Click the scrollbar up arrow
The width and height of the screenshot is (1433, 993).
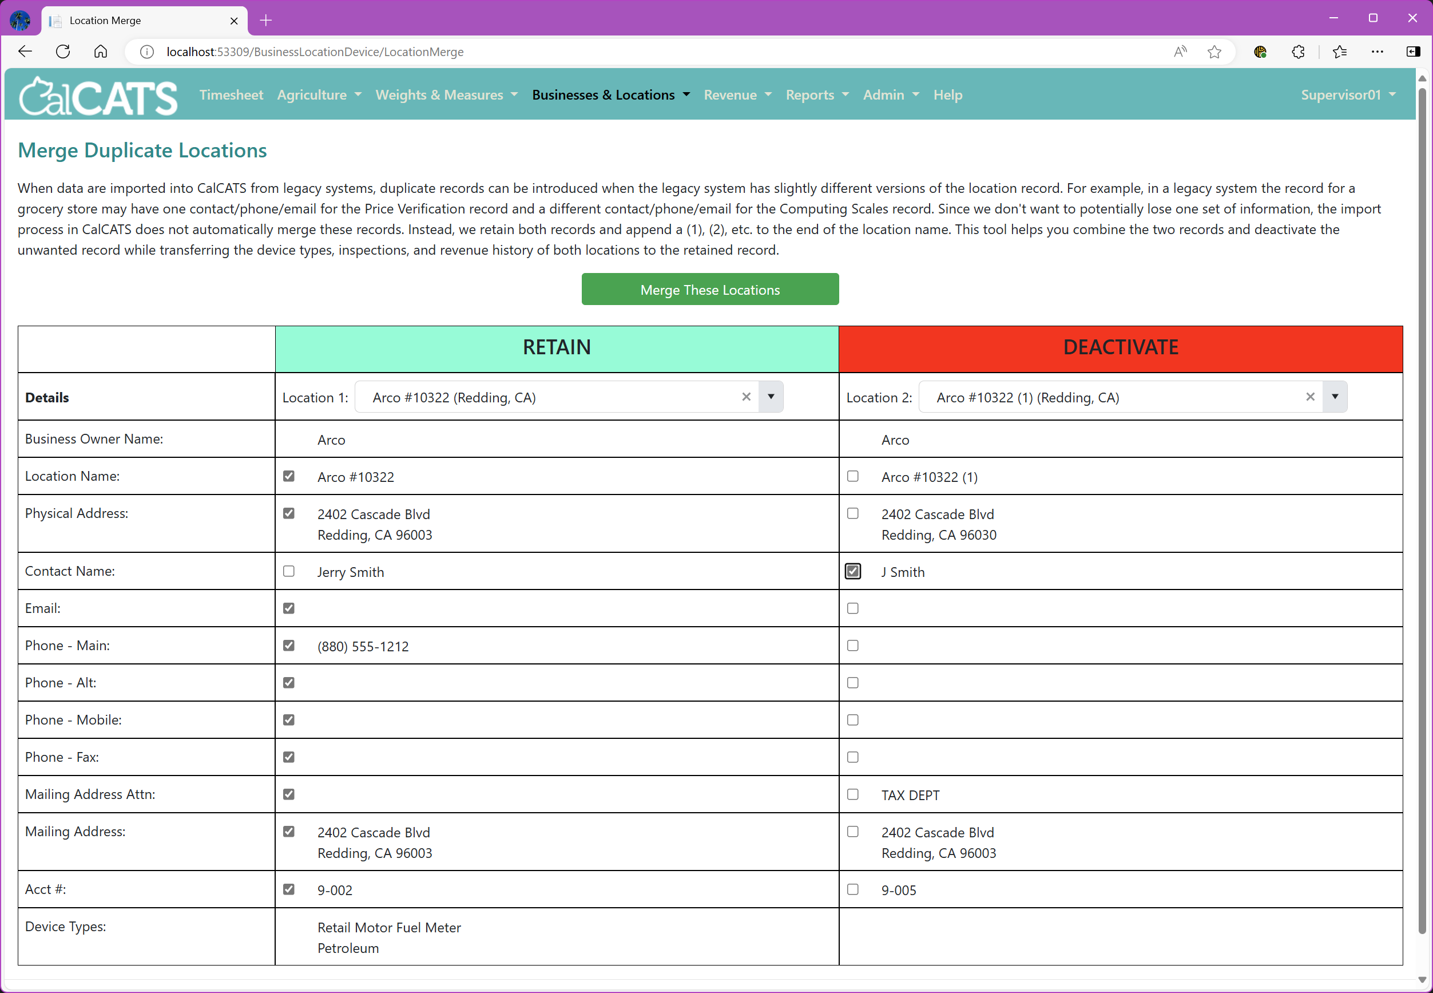[1422, 78]
